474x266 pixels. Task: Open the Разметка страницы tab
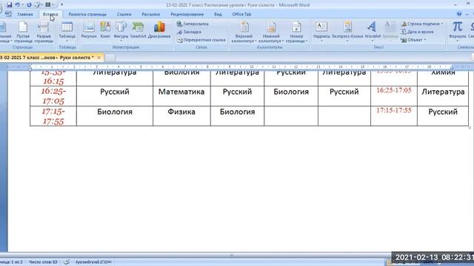click(87, 14)
